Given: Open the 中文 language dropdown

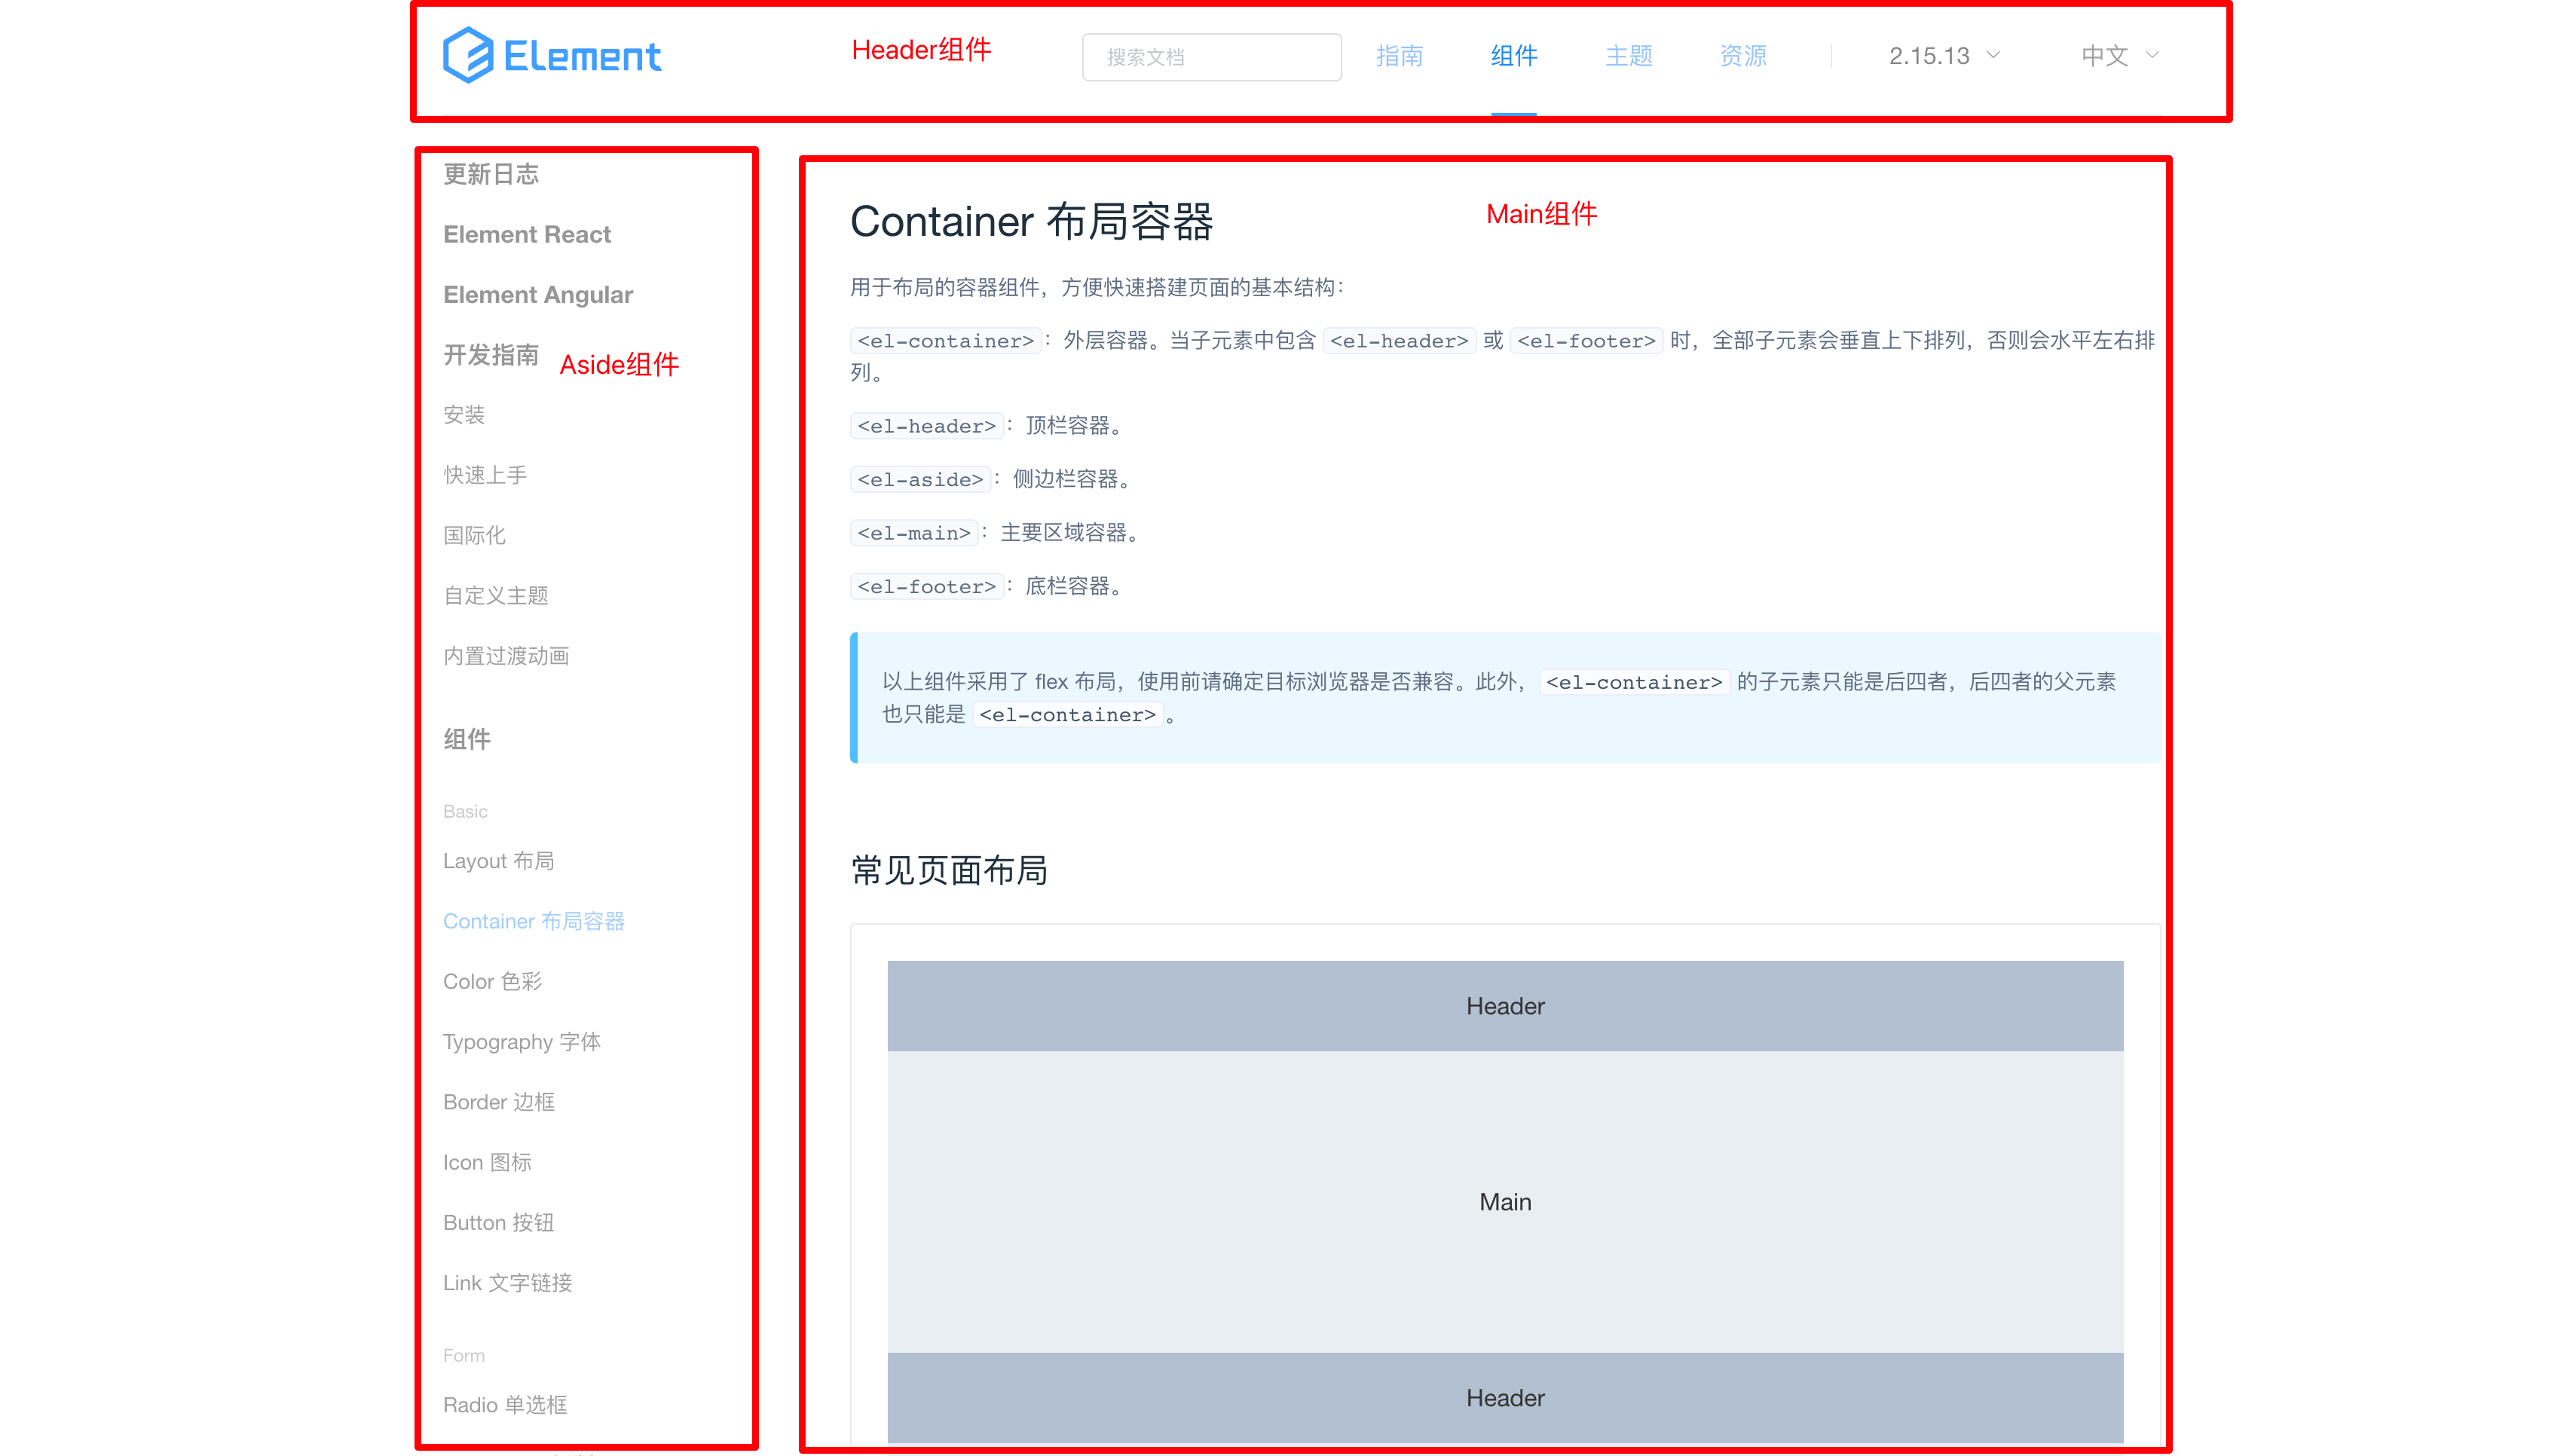Looking at the screenshot, I should (2105, 56).
